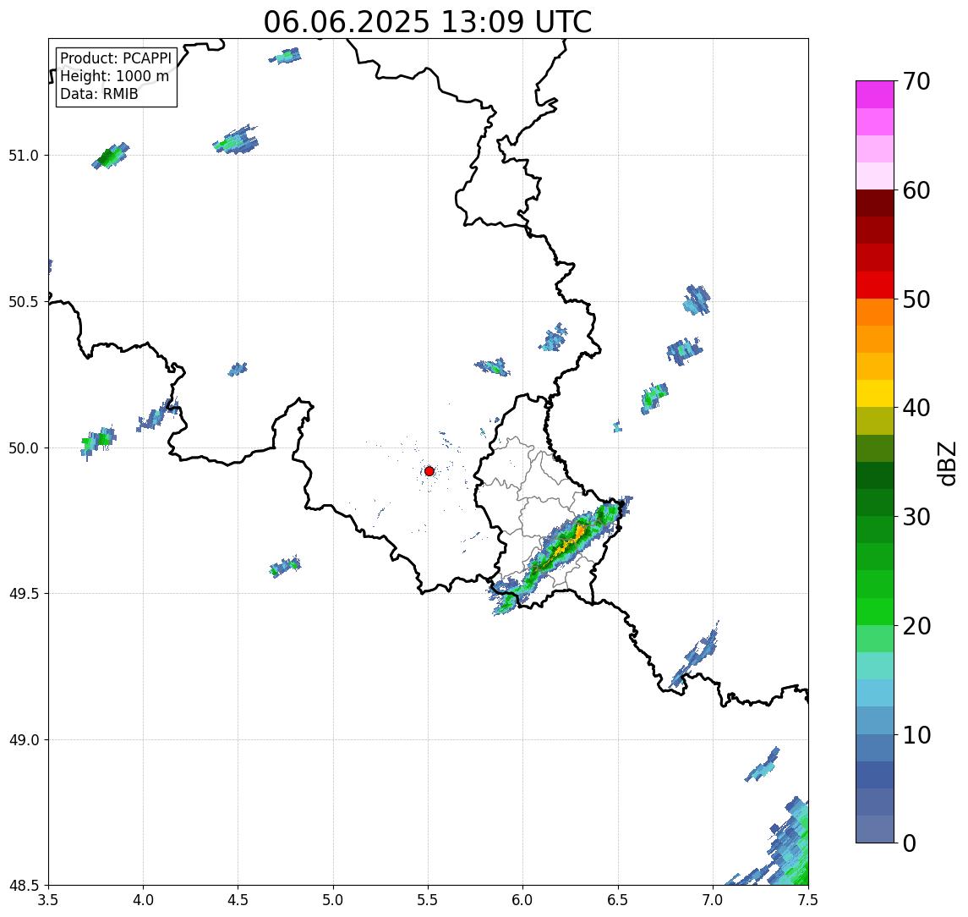
Task: Click the longitude axis label 7.0
Action: tap(713, 900)
